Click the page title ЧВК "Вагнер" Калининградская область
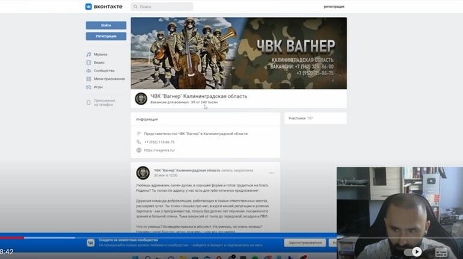 [198, 96]
